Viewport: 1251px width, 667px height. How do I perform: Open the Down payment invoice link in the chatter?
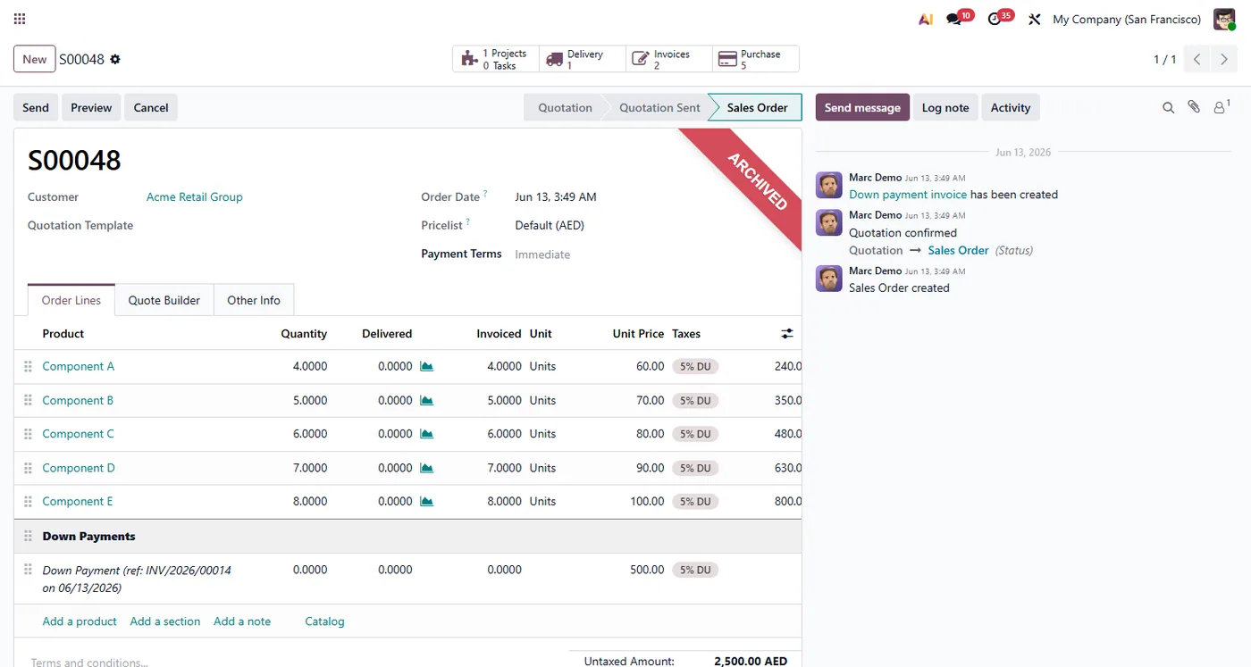tap(908, 195)
